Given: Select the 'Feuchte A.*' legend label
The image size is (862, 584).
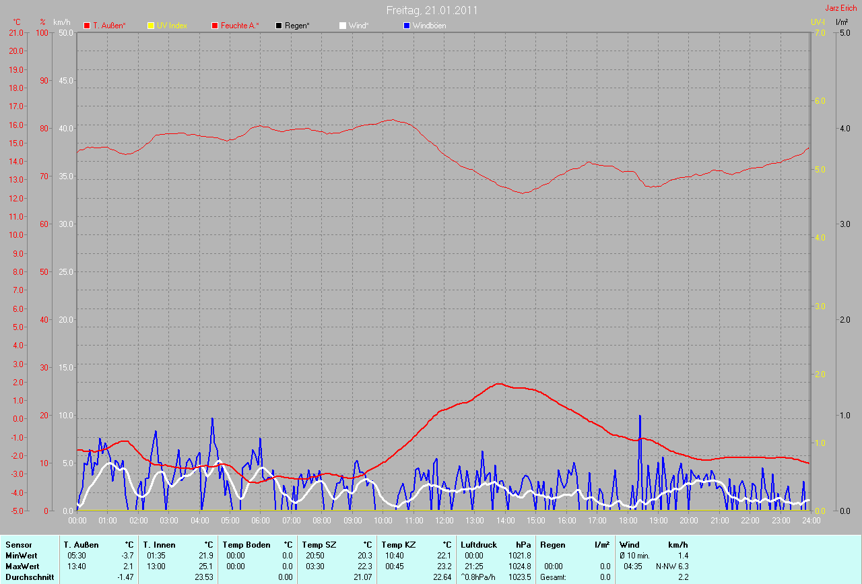Looking at the screenshot, I should click(x=240, y=26).
